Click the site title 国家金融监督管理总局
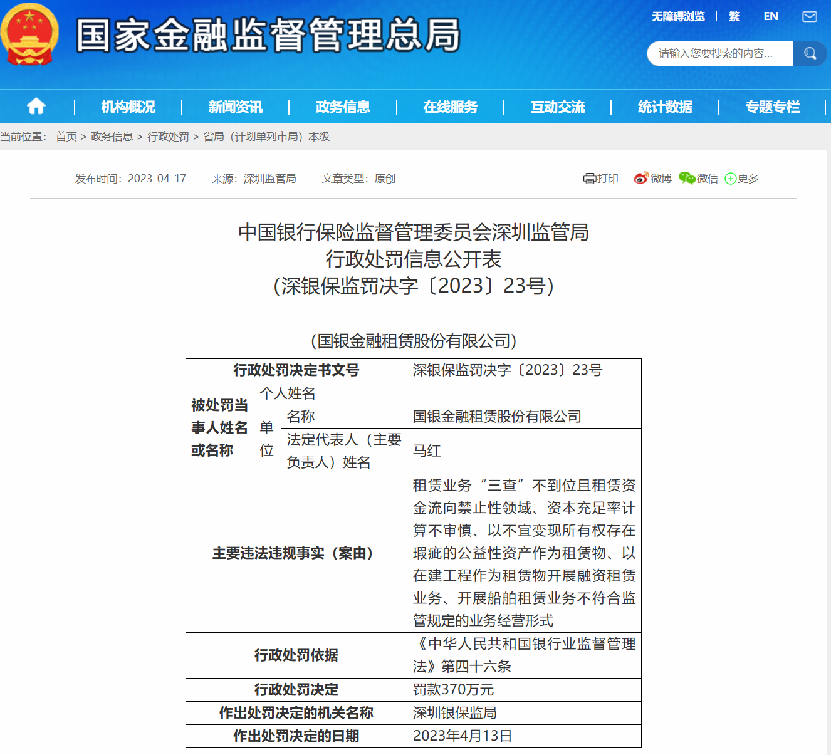 (x=268, y=34)
